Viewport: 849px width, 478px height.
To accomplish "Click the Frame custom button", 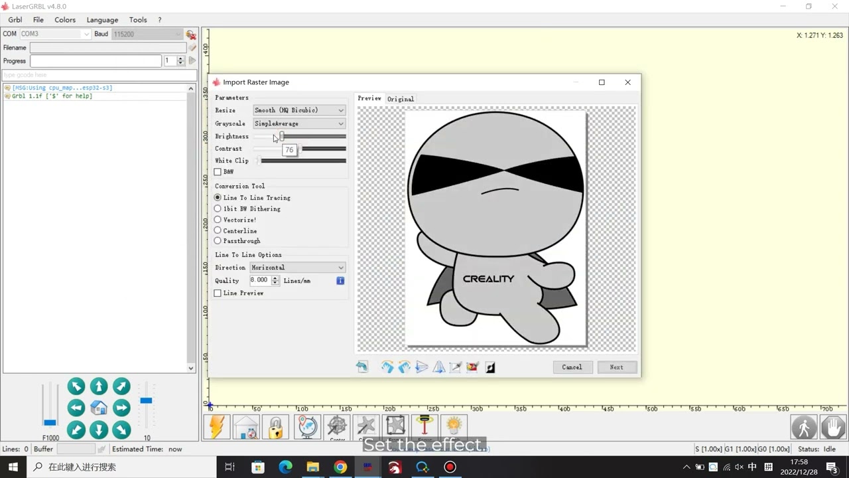I will click(x=395, y=427).
